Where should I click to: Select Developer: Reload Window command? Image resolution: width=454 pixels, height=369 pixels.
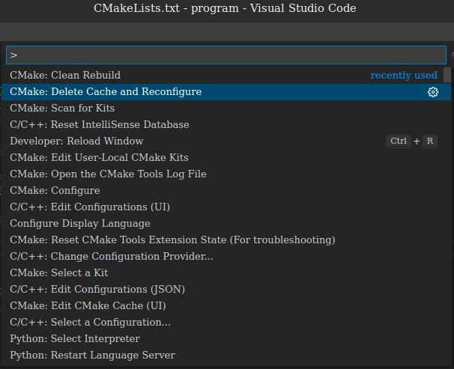tap(226, 141)
